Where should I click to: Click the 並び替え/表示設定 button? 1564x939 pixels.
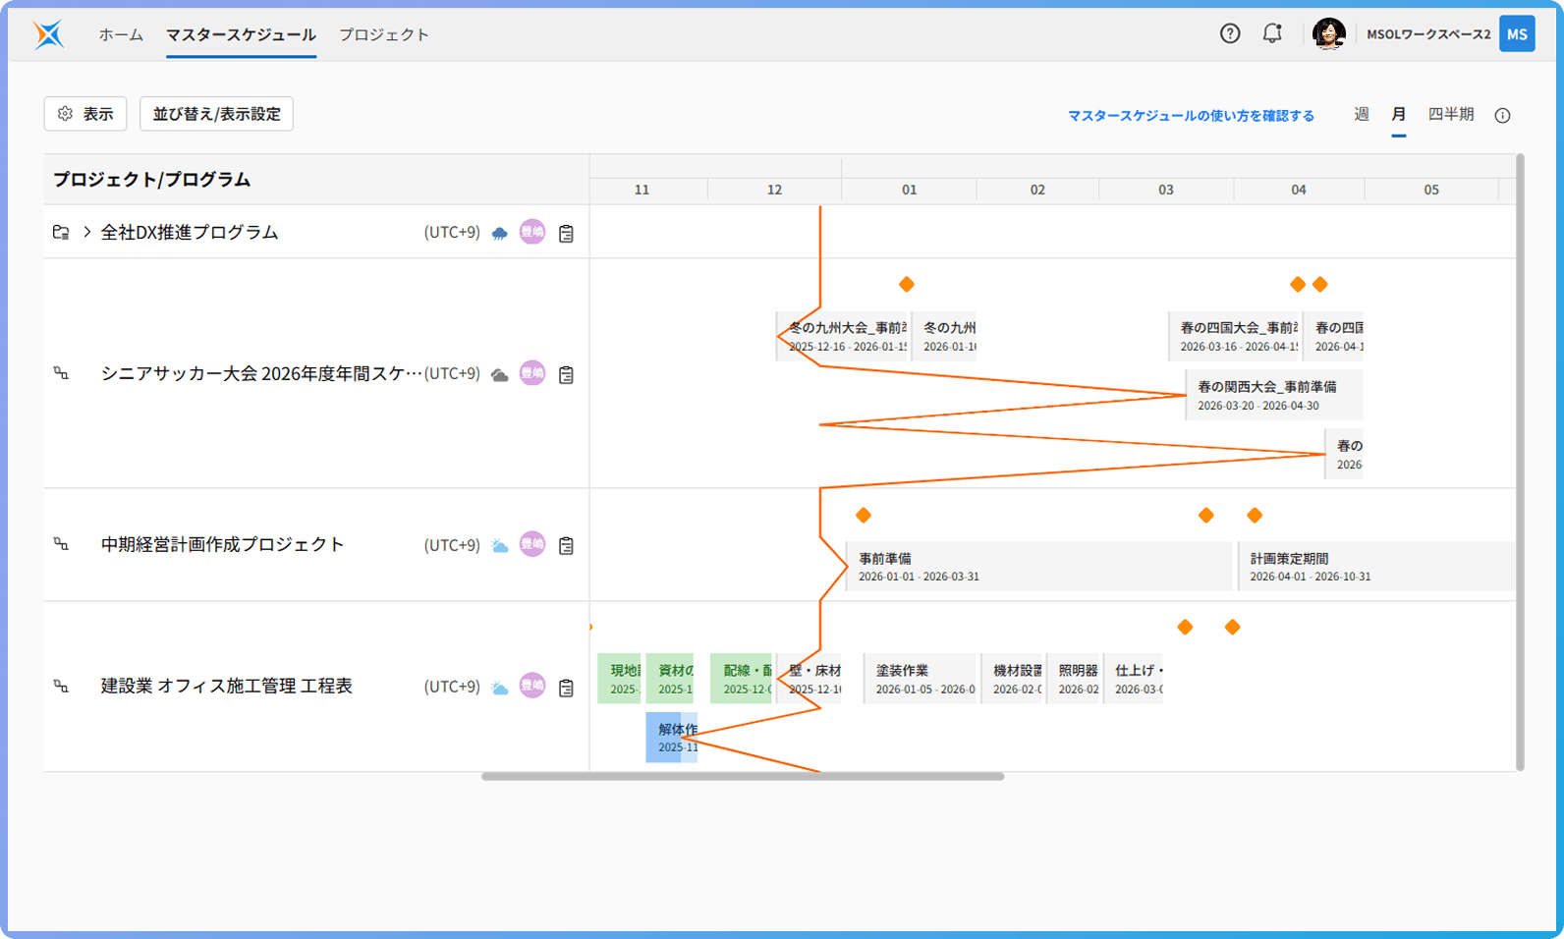tap(216, 114)
